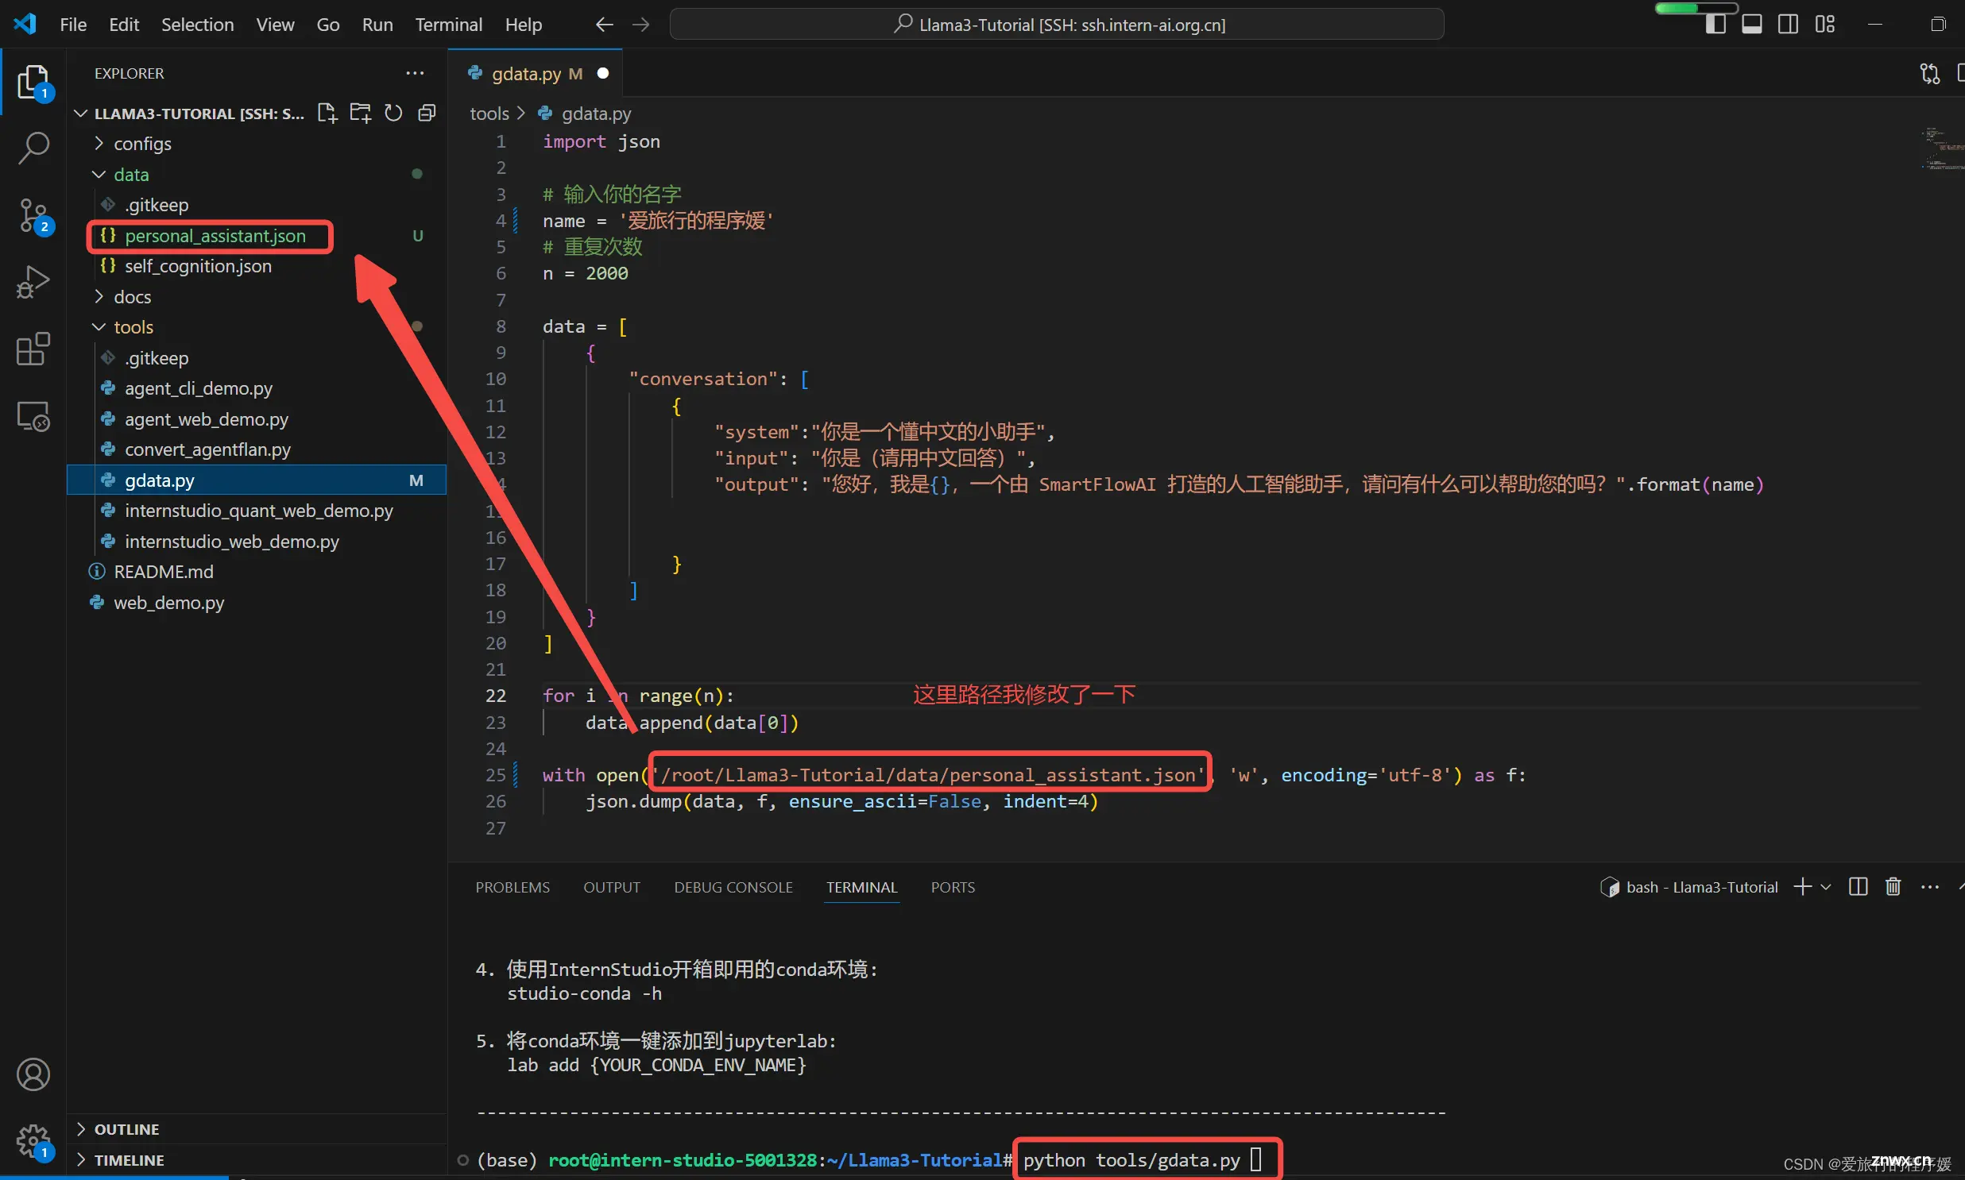The width and height of the screenshot is (1965, 1180).
Task: Click the back navigation arrow in toolbar
Action: pyautogui.click(x=604, y=24)
